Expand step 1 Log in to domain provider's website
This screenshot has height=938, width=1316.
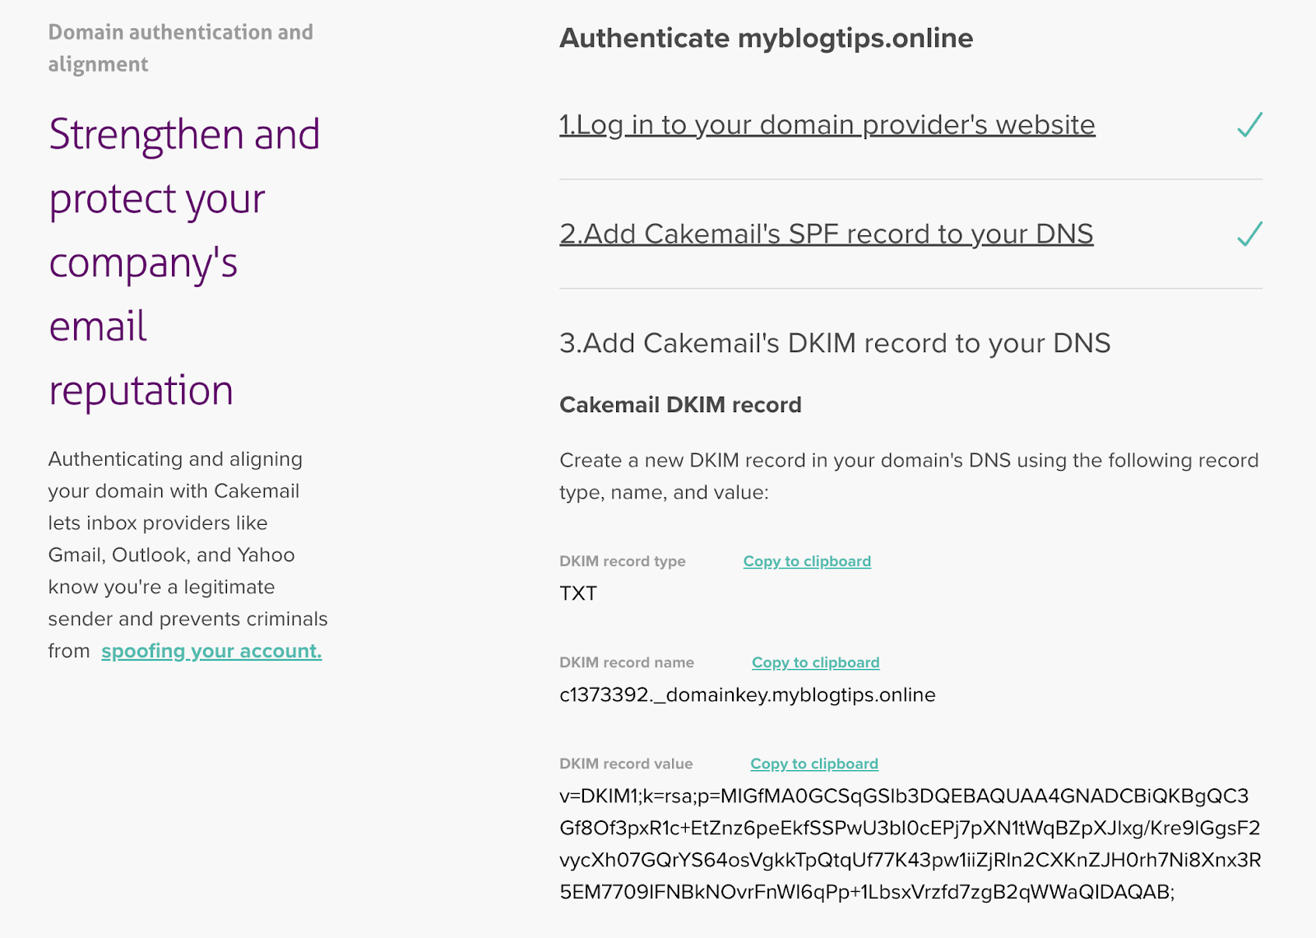[x=827, y=125]
